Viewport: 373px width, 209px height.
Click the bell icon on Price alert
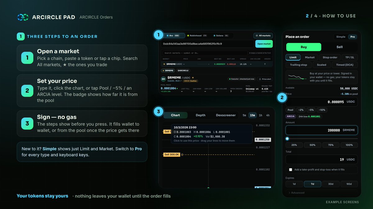pos(260,79)
